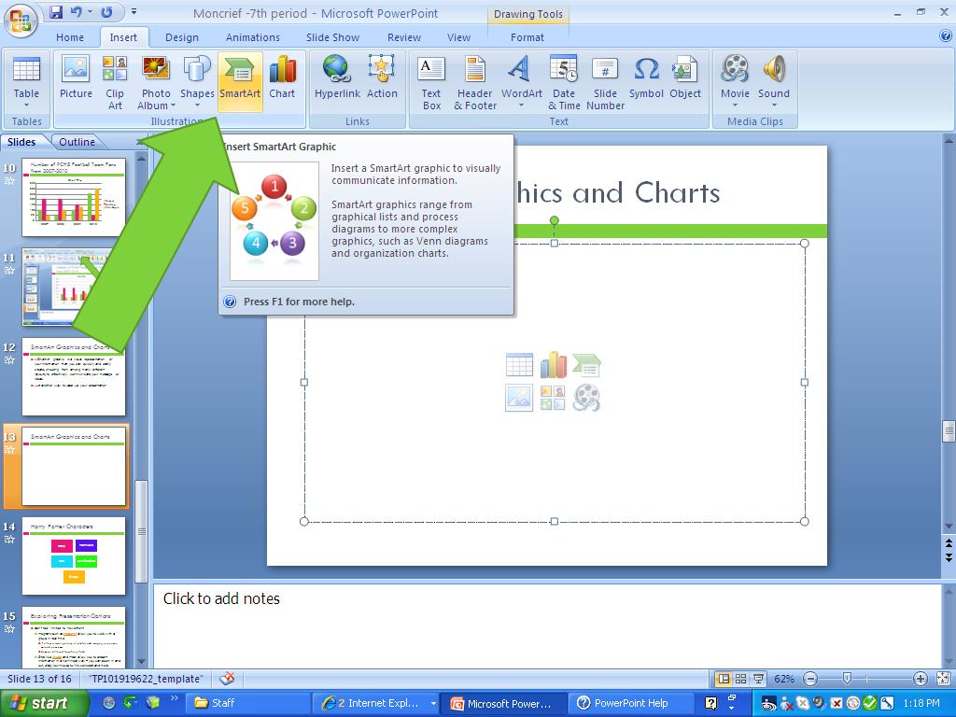Save the presentation with the floppy icon

coord(55,12)
